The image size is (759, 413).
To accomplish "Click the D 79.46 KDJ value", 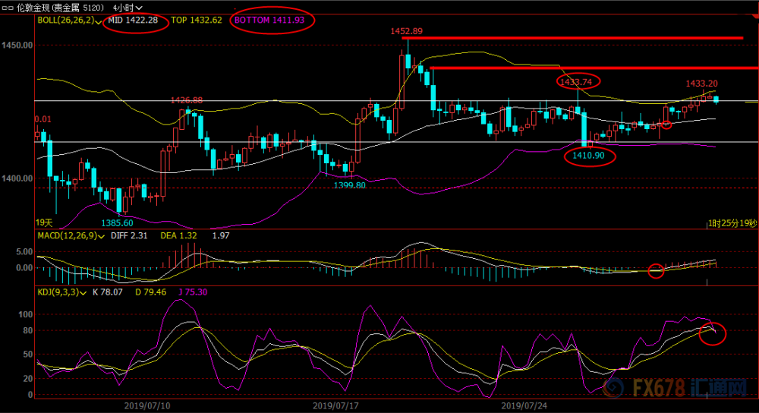I will tap(150, 292).
